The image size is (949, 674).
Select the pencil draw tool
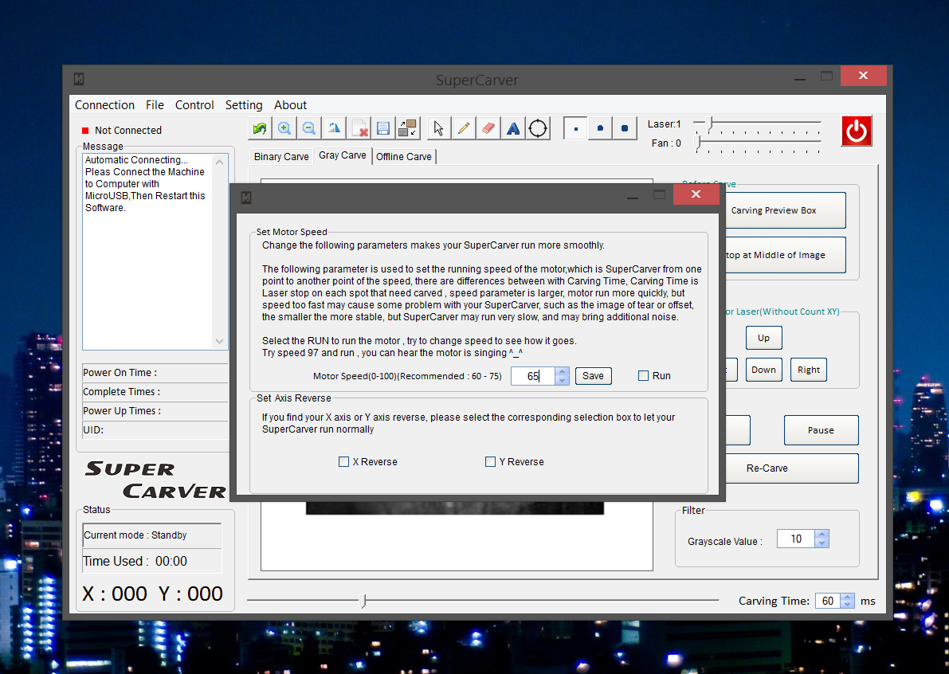click(x=464, y=128)
